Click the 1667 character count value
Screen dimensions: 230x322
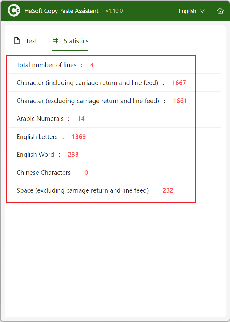[179, 83]
